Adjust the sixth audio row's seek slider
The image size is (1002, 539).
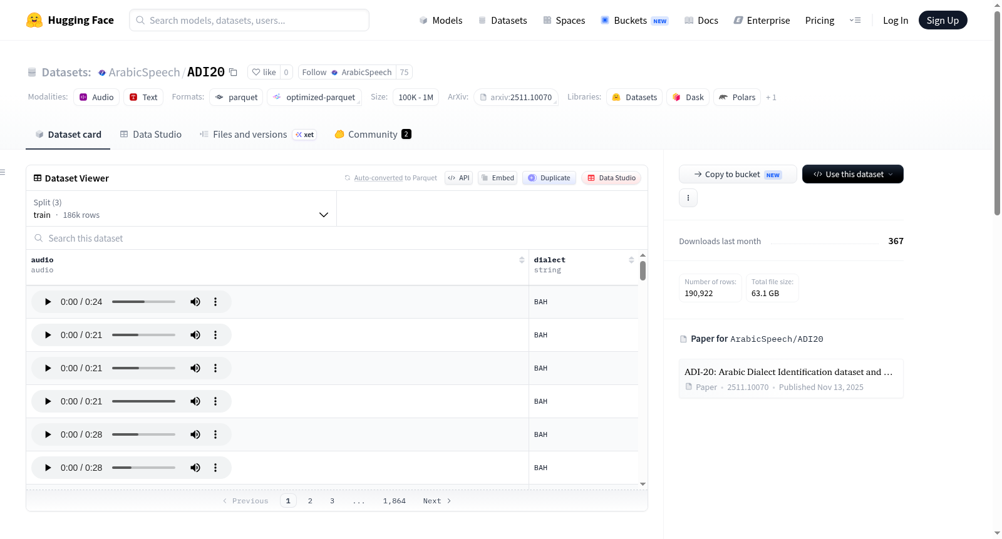coord(143,468)
